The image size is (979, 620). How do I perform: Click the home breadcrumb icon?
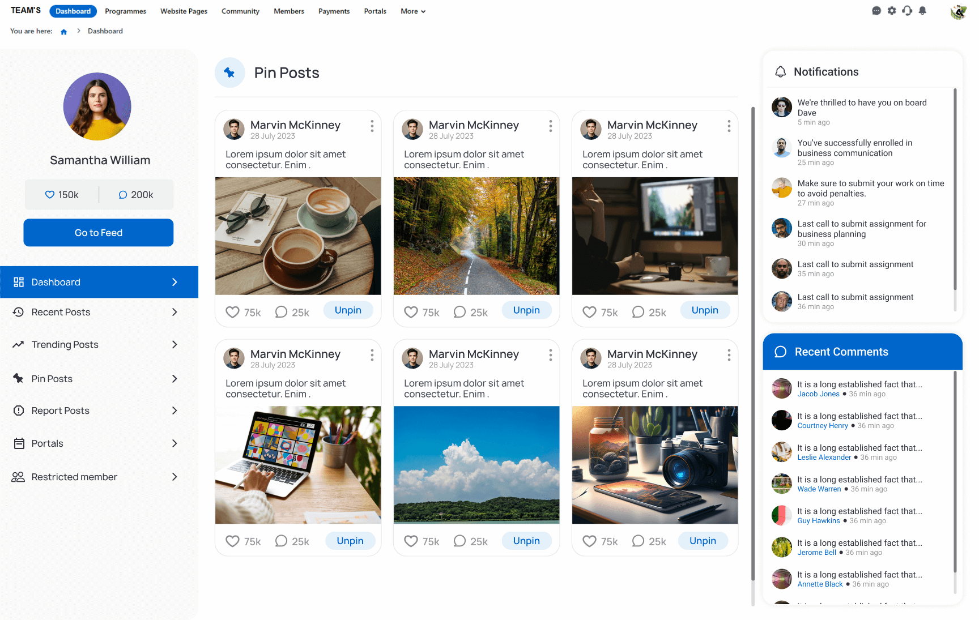tap(63, 31)
